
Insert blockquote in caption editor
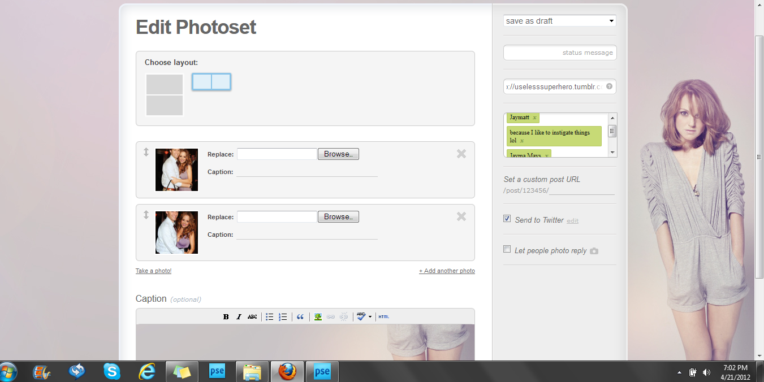tap(300, 317)
